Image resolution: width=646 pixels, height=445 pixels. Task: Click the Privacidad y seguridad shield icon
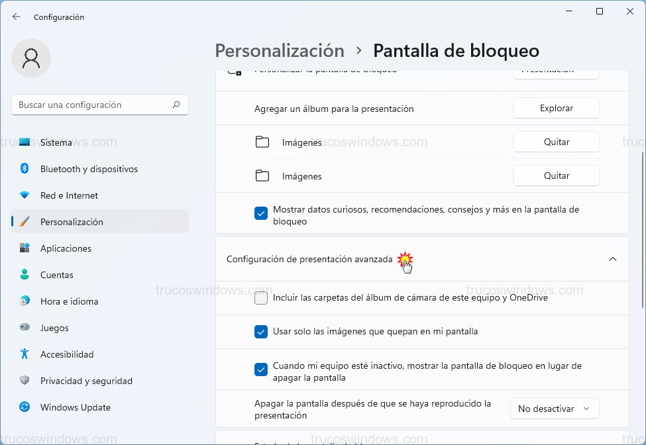pos(25,381)
